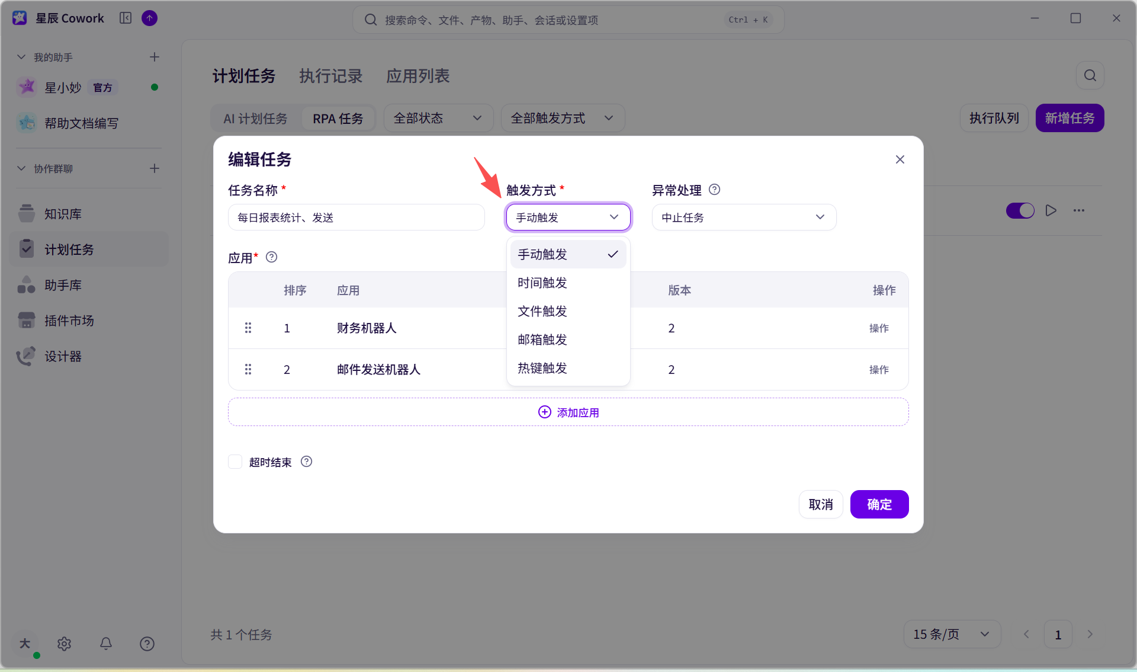Click the 任务名称 input field
Image resolution: width=1137 pixels, height=672 pixels.
point(356,217)
